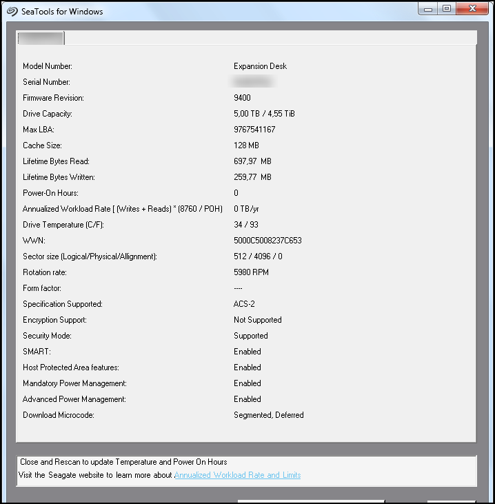Click Download Microcode value Segmented, Deferred

(x=268, y=415)
